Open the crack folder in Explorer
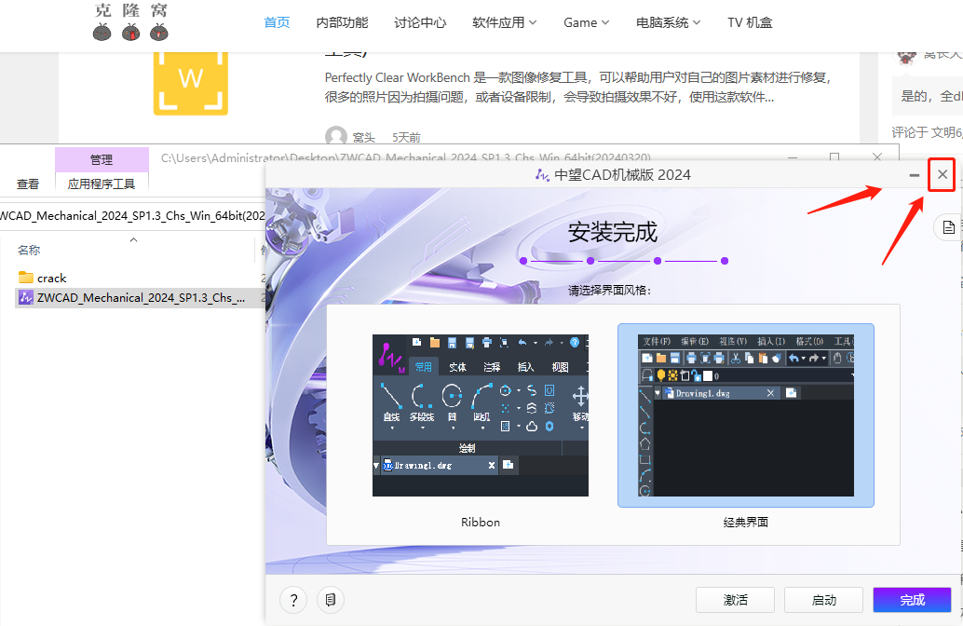This screenshot has width=963, height=626. 51,279
